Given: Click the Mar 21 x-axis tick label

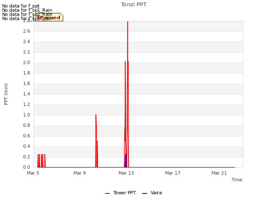Looking at the screenshot, I should [x=219, y=173].
